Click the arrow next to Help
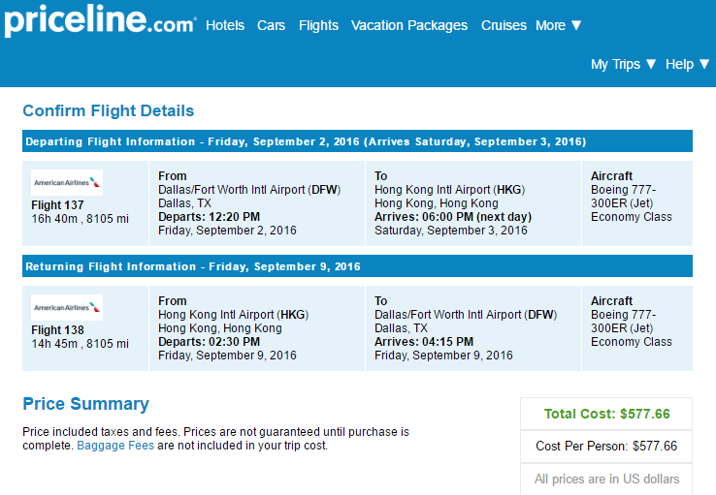716x495 pixels. click(704, 64)
